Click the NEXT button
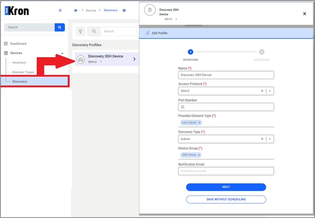 (226, 187)
